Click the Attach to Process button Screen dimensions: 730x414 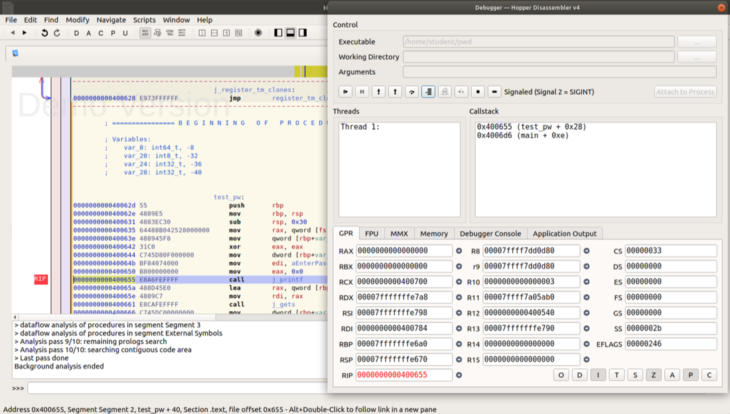685,92
